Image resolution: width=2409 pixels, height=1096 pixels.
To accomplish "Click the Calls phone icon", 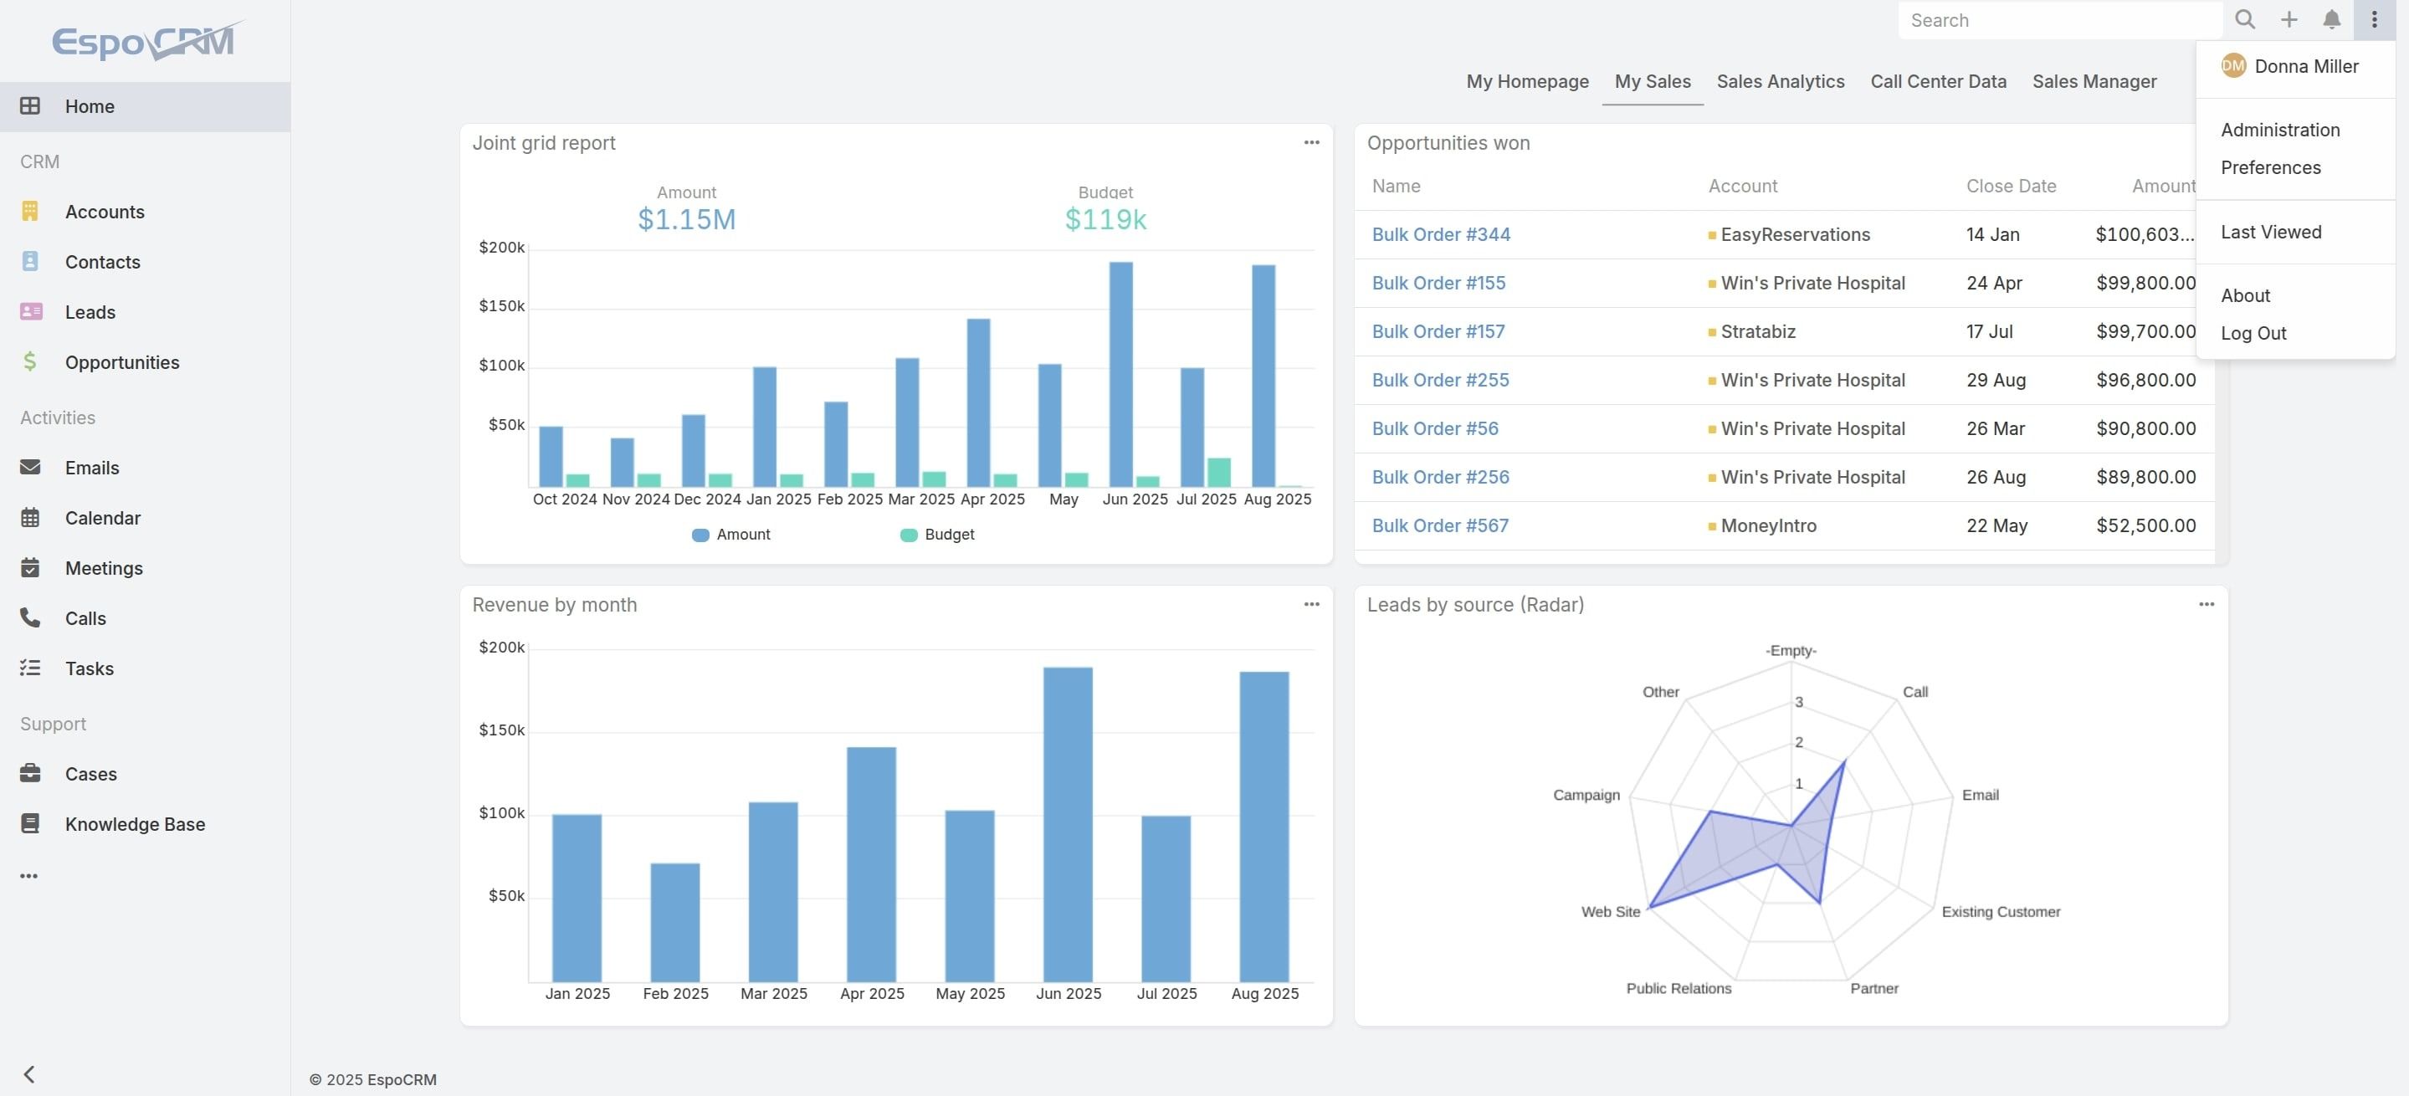I will point(30,617).
